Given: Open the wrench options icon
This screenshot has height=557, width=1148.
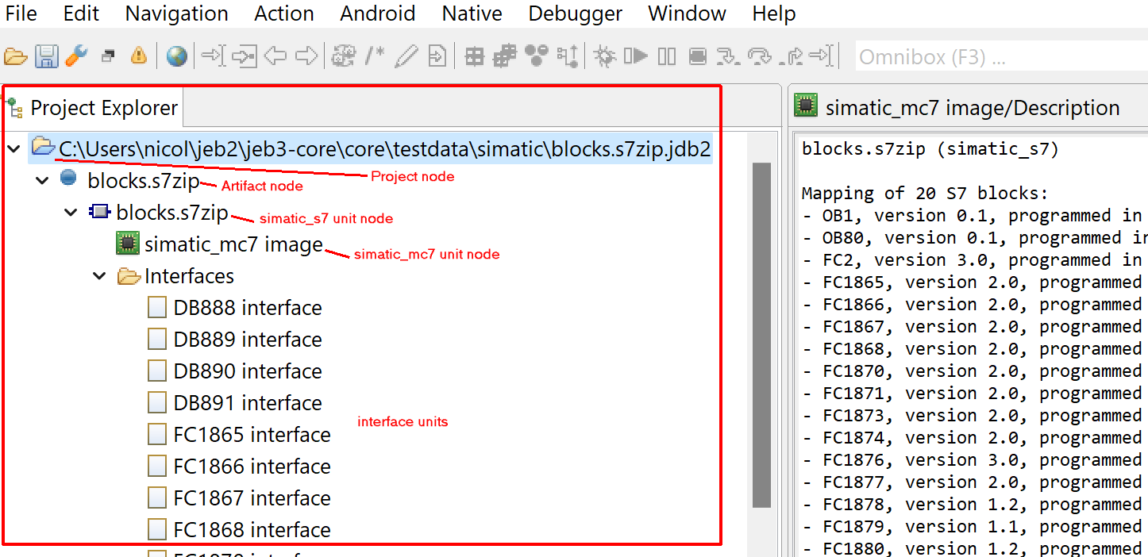Looking at the screenshot, I should (x=76, y=56).
